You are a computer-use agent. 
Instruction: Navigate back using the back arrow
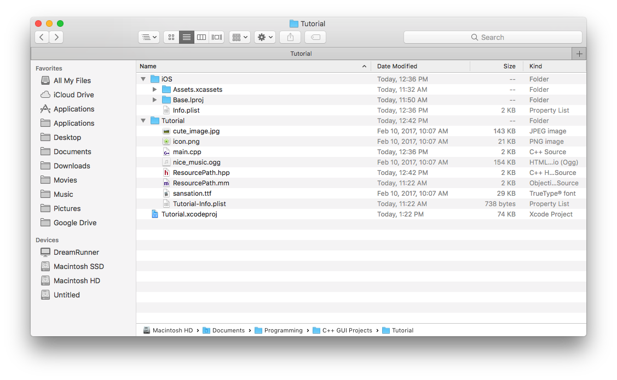click(x=42, y=37)
